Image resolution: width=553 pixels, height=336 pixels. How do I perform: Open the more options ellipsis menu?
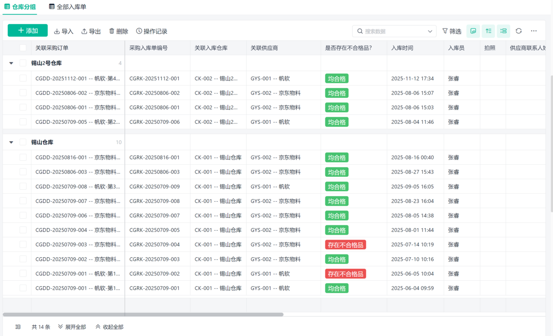pos(534,31)
